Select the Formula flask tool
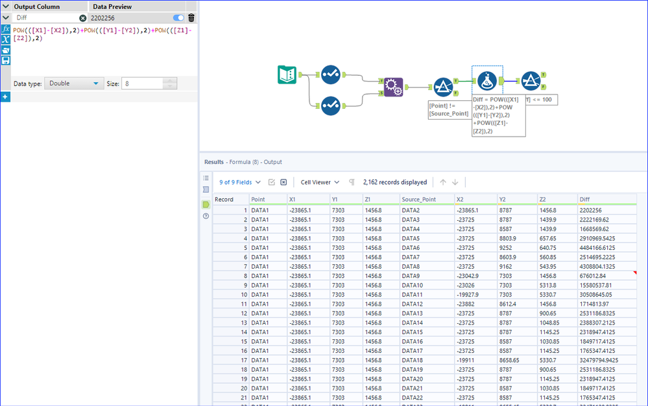This screenshot has height=406, width=648. pos(487,81)
